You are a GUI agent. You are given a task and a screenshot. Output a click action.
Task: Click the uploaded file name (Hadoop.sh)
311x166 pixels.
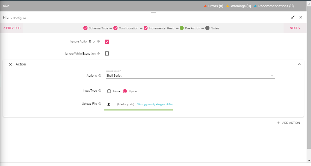click(x=126, y=104)
